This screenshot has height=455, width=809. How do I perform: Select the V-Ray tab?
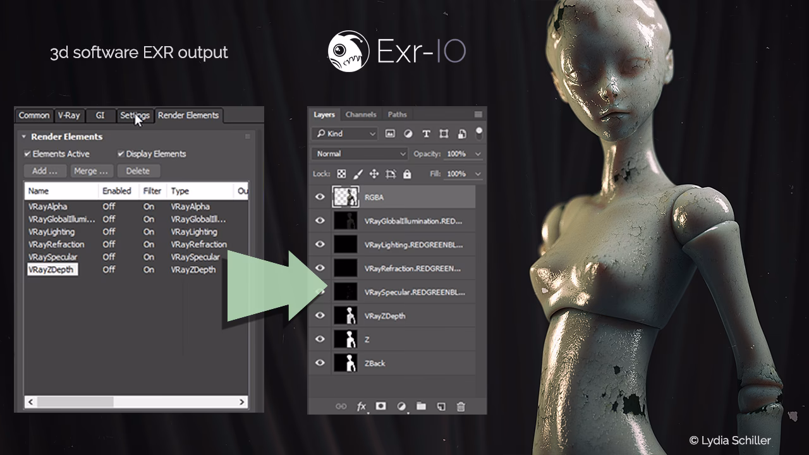[x=70, y=115]
